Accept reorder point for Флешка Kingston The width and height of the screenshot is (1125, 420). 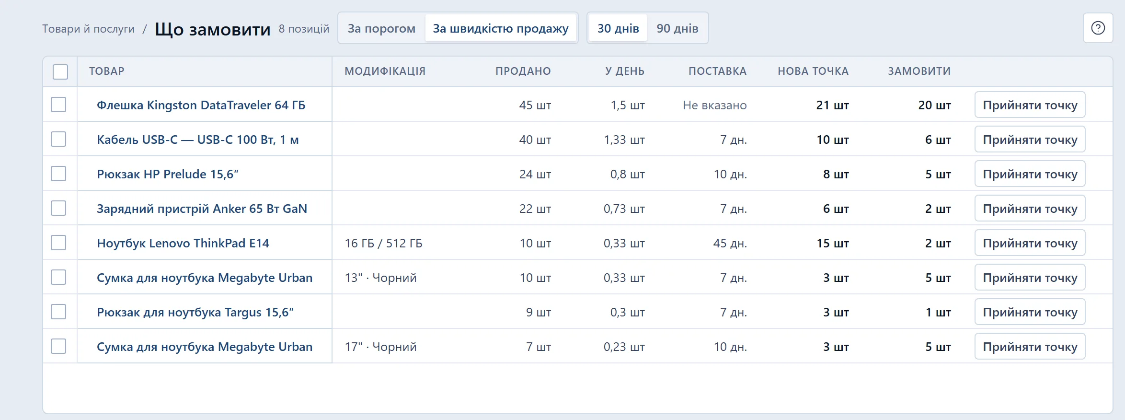point(1030,105)
